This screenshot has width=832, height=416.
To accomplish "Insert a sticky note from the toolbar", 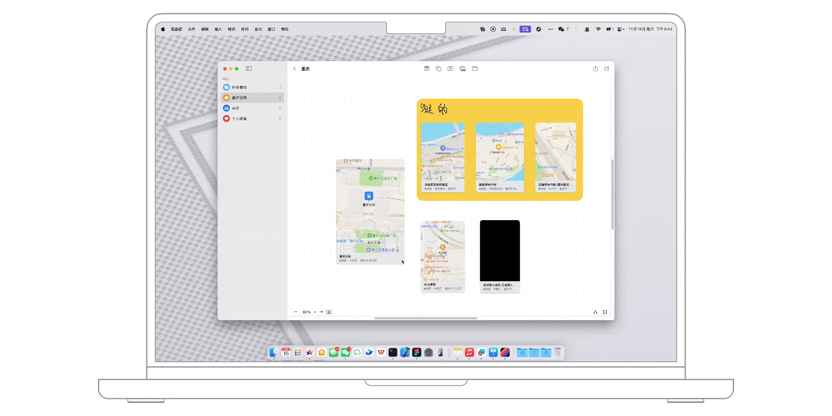I will (427, 68).
